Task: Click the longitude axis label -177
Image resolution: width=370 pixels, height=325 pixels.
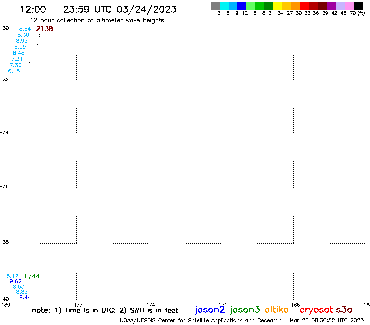Action: coord(76,305)
